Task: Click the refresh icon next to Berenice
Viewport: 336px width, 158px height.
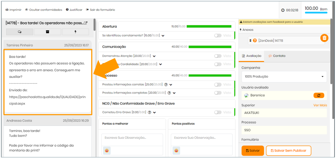Action: pos(319,95)
